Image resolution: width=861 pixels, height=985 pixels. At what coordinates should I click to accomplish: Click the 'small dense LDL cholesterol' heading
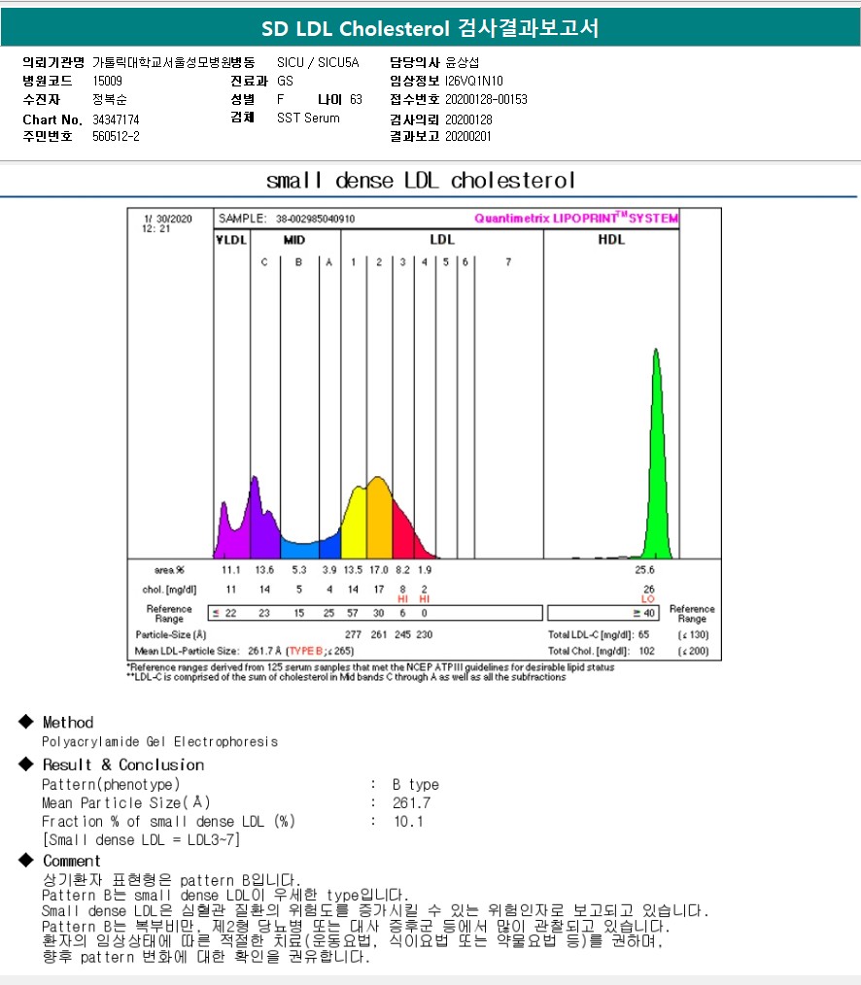[x=421, y=181]
